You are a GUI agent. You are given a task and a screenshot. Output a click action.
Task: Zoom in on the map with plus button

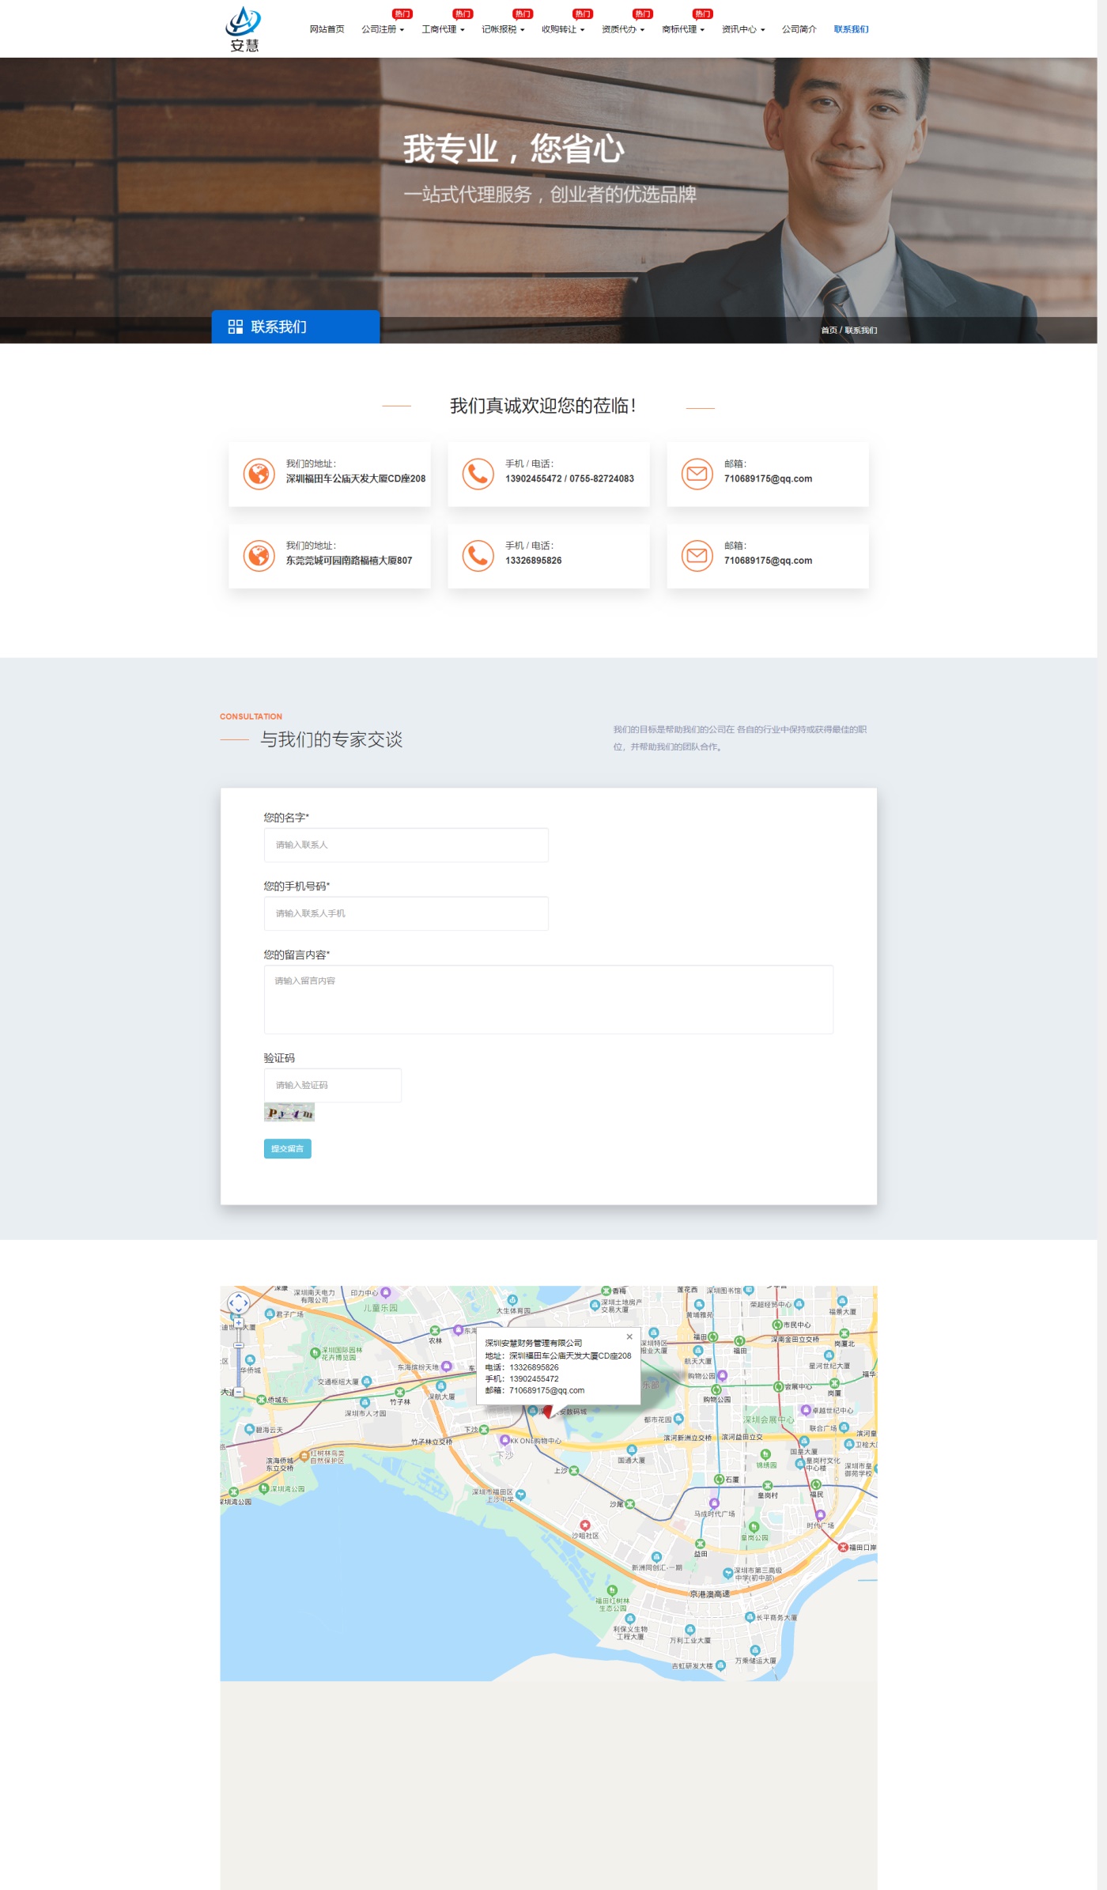tap(238, 1322)
